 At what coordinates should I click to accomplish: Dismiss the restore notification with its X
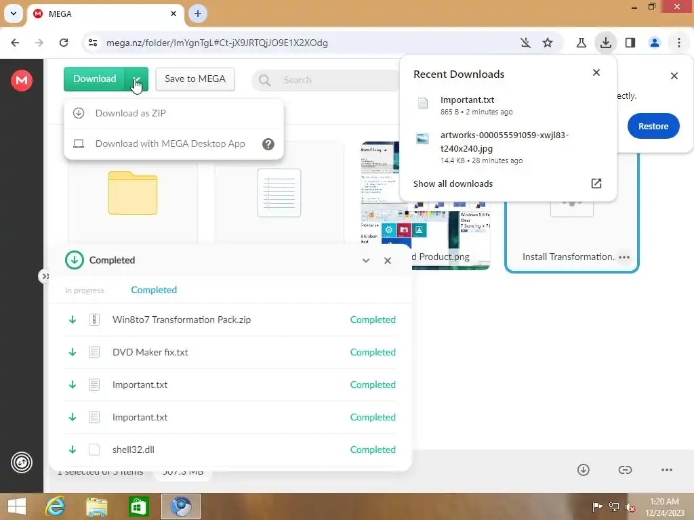[674, 76]
